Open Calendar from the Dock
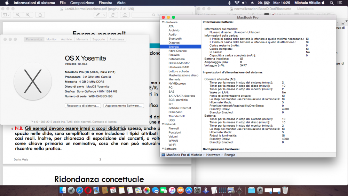 113,190
